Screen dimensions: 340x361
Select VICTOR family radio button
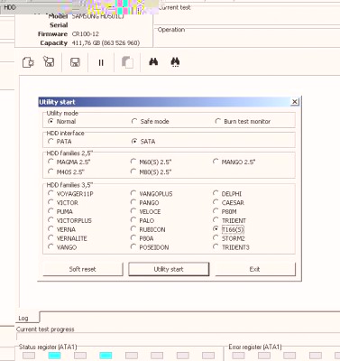coord(51,202)
